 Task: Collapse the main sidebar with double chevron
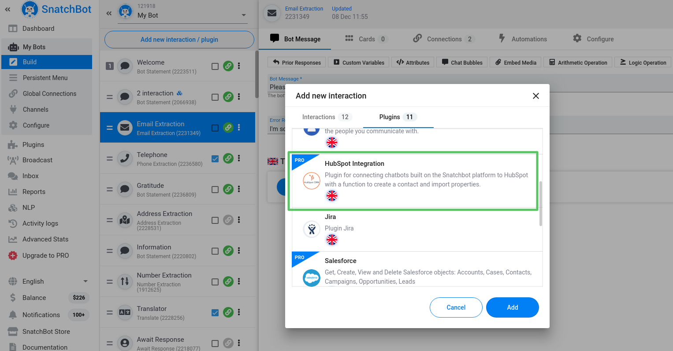pos(7,9)
